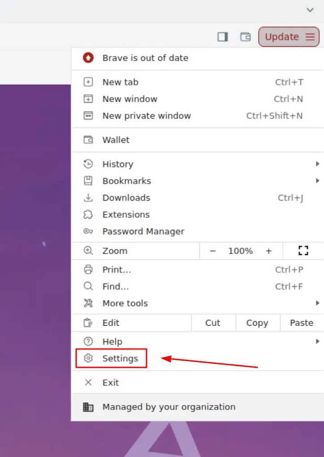Click the organization building icon
Screen dimensions: 324x457
tap(88, 407)
